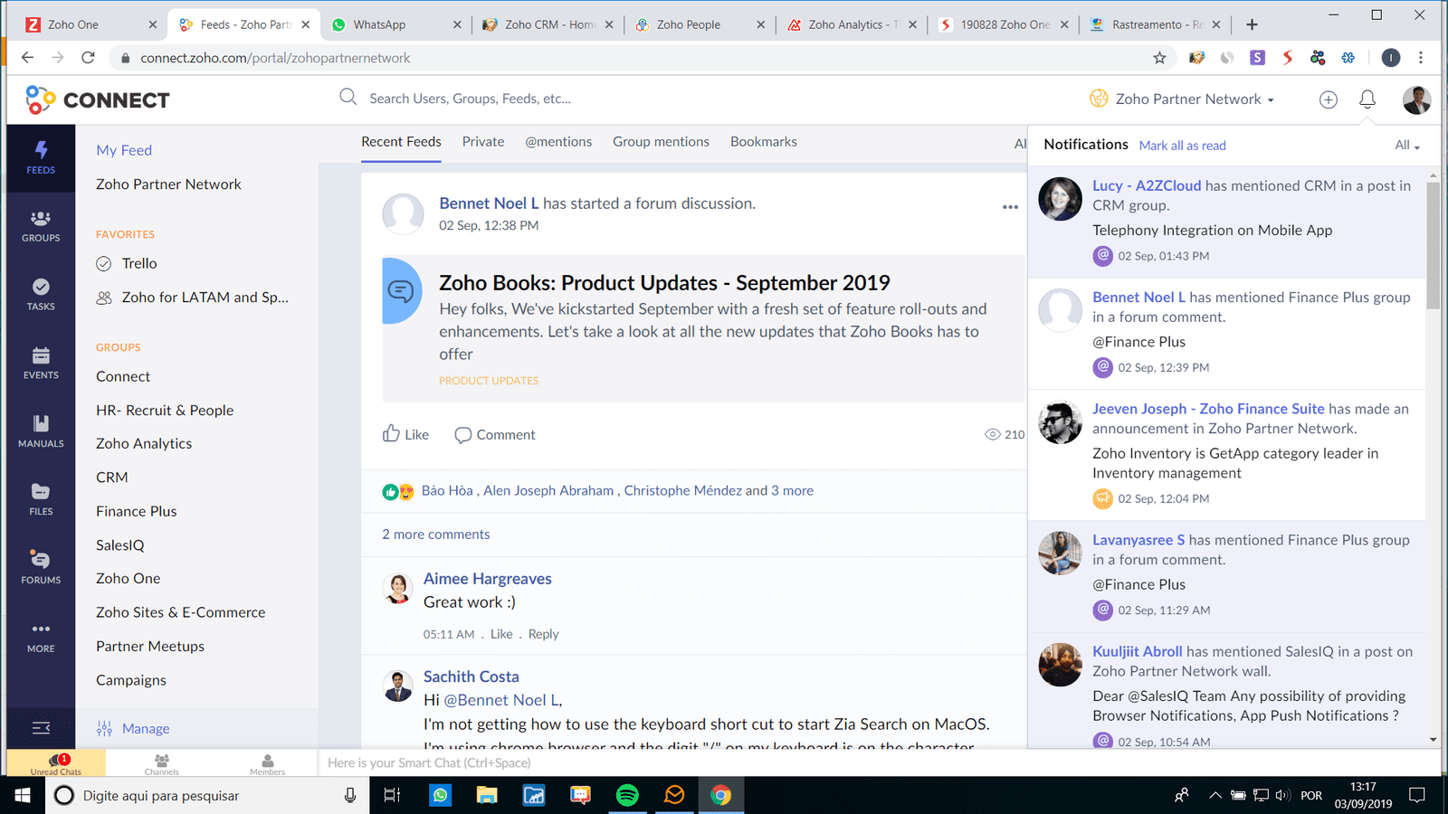Switch to the Private feeds tab
The width and height of the screenshot is (1448, 814).
483,142
